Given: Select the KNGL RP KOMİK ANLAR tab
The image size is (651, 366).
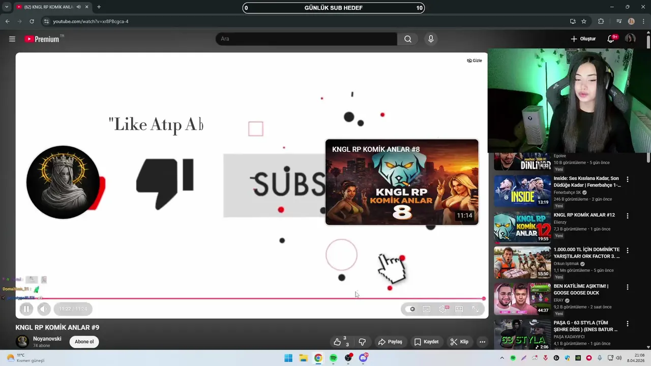Looking at the screenshot, I should pyautogui.click(x=49, y=7).
